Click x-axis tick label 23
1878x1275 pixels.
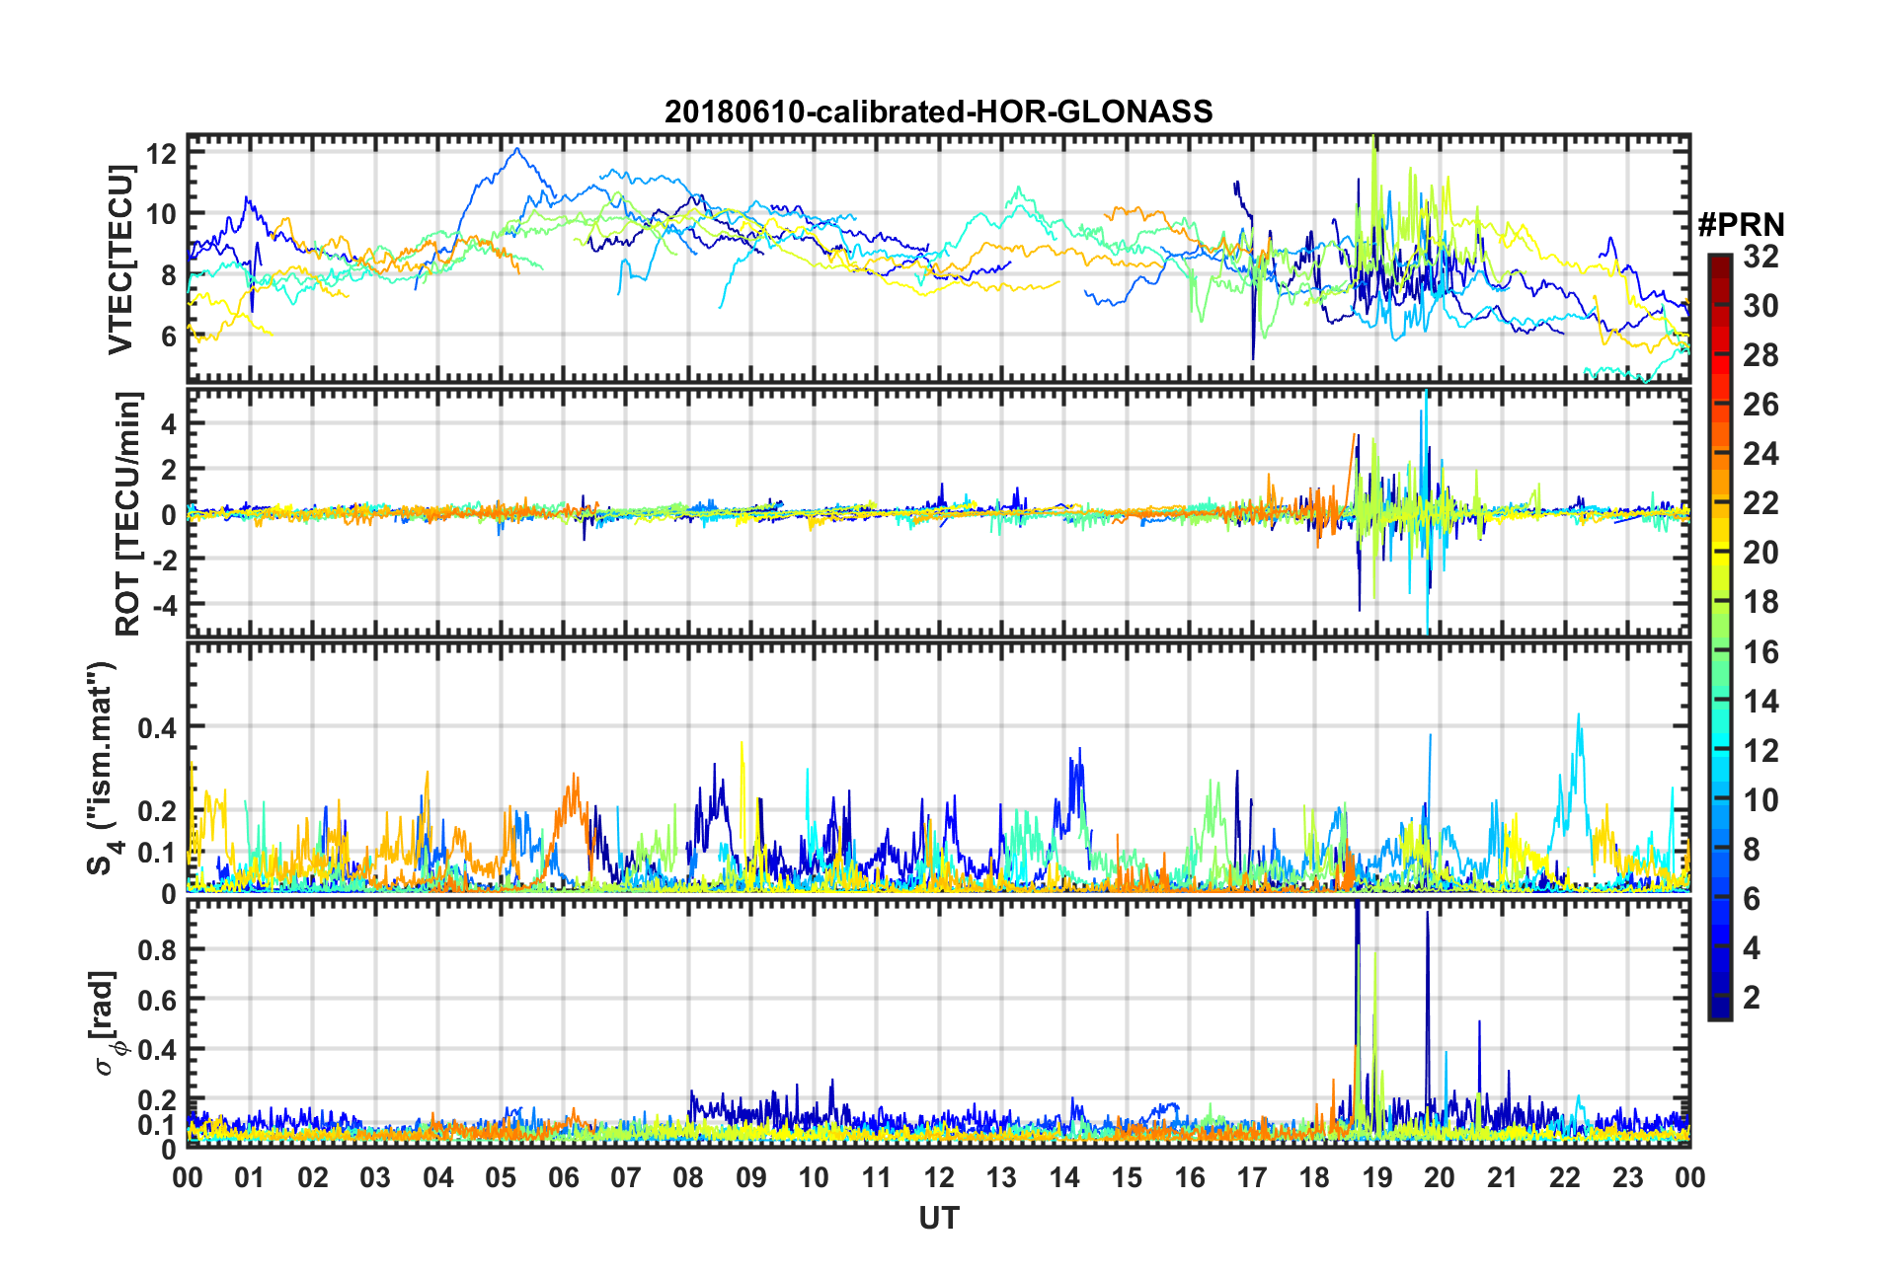click(1628, 1178)
